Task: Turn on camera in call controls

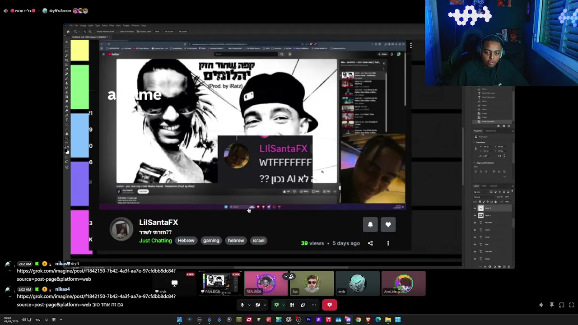Action: click(x=258, y=305)
